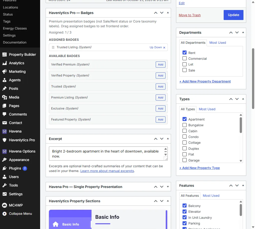255x229 pixels.
Task: Click the Tools wrench icon
Action: point(5,185)
